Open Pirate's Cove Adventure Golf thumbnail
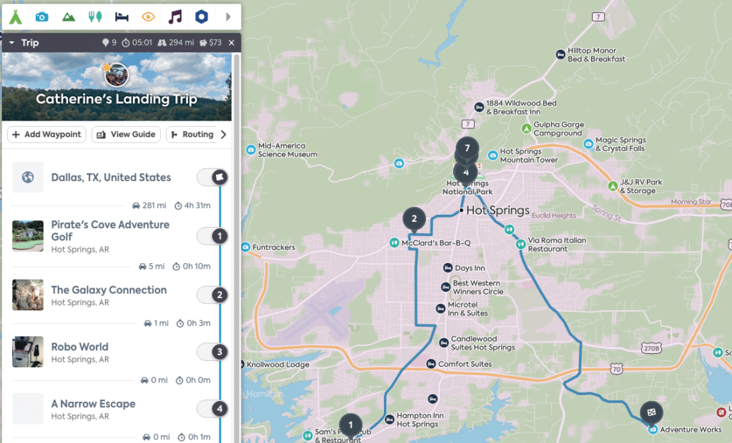The width and height of the screenshot is (732, 443). tap(28, 236)
